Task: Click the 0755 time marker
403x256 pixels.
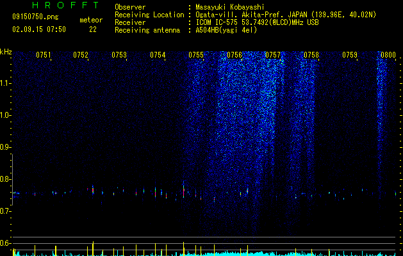Action: pyautogui.click(x=196, y=55)
